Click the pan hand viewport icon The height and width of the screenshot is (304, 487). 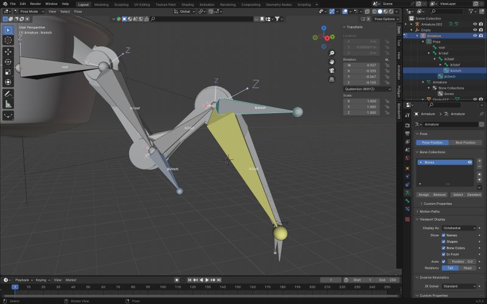(332, 62)
